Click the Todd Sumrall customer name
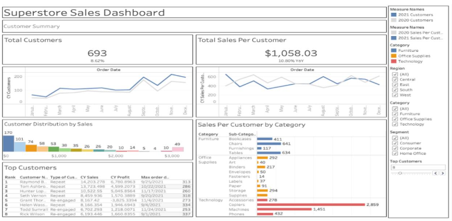 (x=34, y=209)
